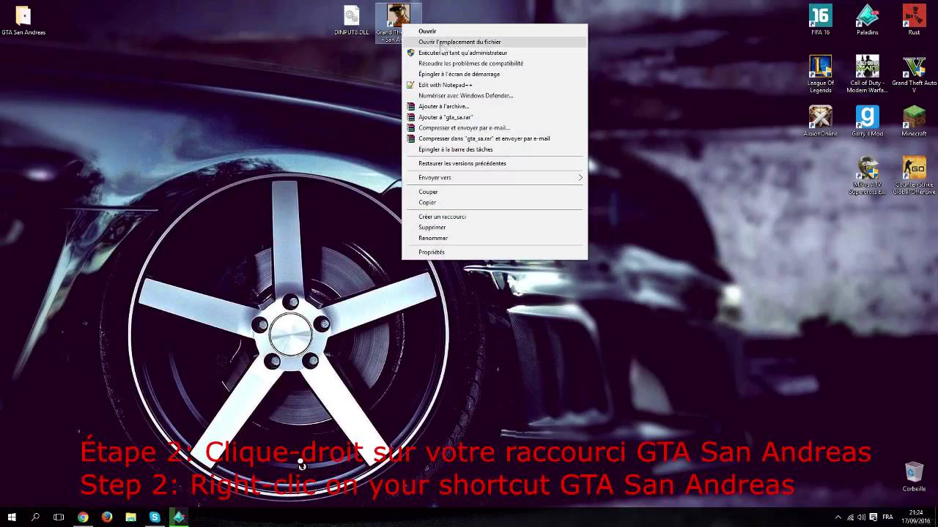938x527 pixels.
Task: Click the Grand Theft Auto San Andreas shortcut
Action: pos(398,23)
